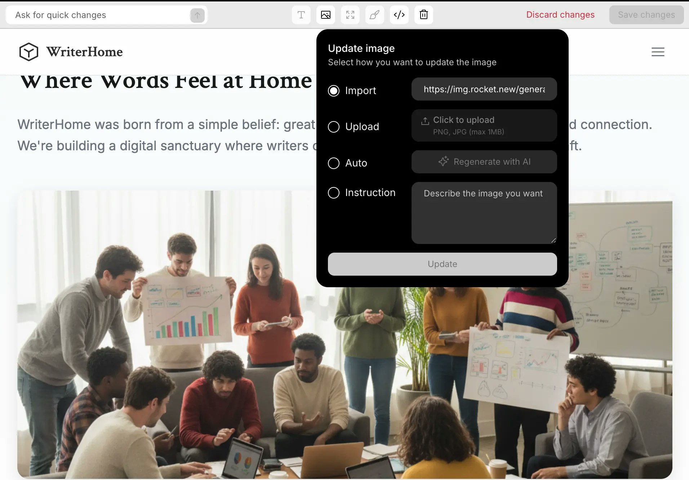Enable the Auto update option
This screenshot has width=689, height=480.
click(x=333, y=163)
